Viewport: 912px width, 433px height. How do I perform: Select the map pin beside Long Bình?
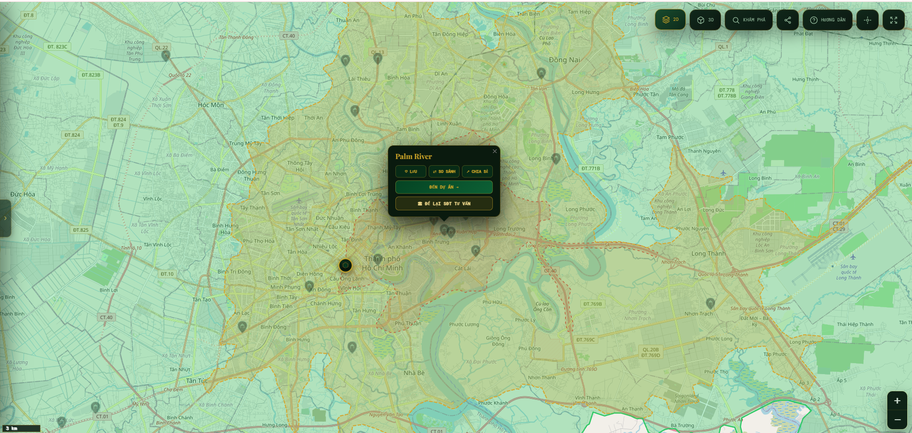[x=556, y=159]
